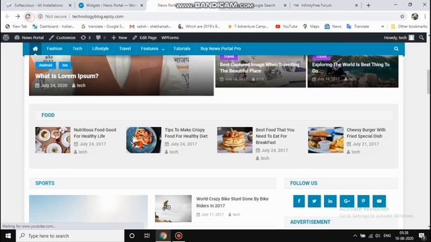
Task: Click New in admin bar
Action: pyautogui.click(x=119, y=38)
